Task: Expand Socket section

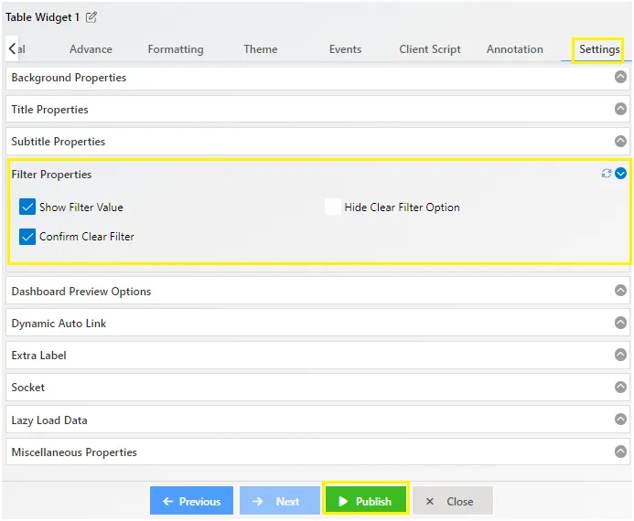Action: pyautogui.click(x=620, y=387)
